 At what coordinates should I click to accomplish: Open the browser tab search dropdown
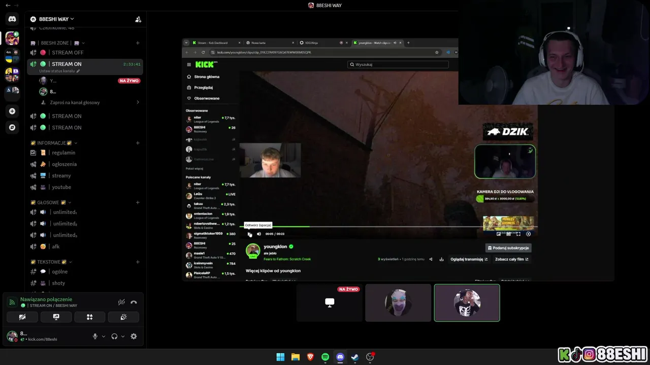pos(186,43)
